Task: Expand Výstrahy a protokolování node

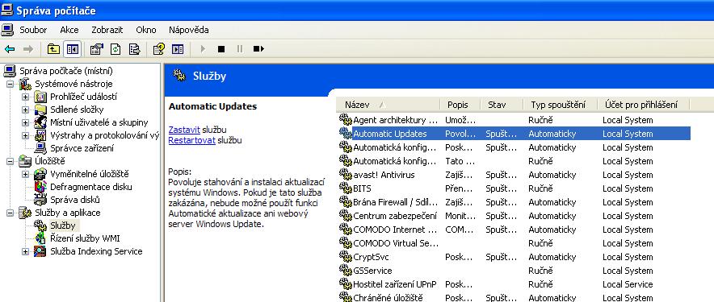Action: pos(26,135)
